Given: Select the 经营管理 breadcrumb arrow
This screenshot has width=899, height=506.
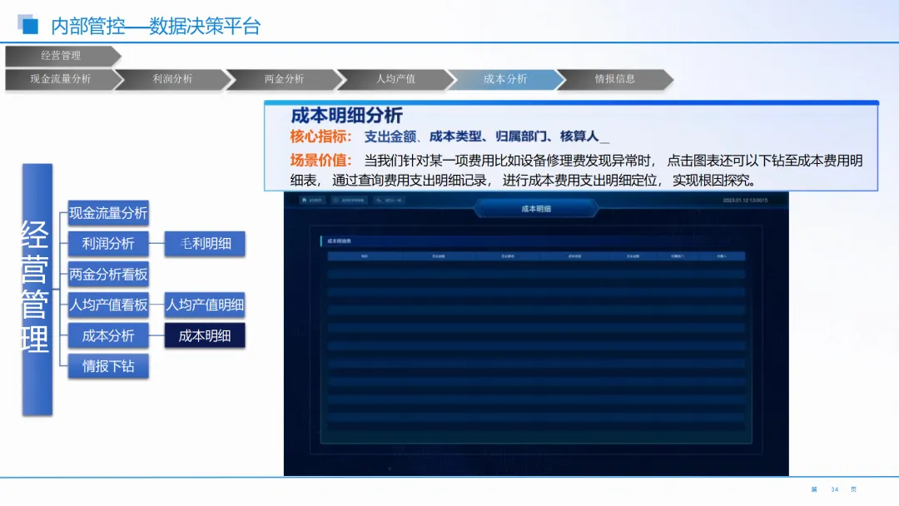Looking at the screenshot, I should tap(63, 56).
